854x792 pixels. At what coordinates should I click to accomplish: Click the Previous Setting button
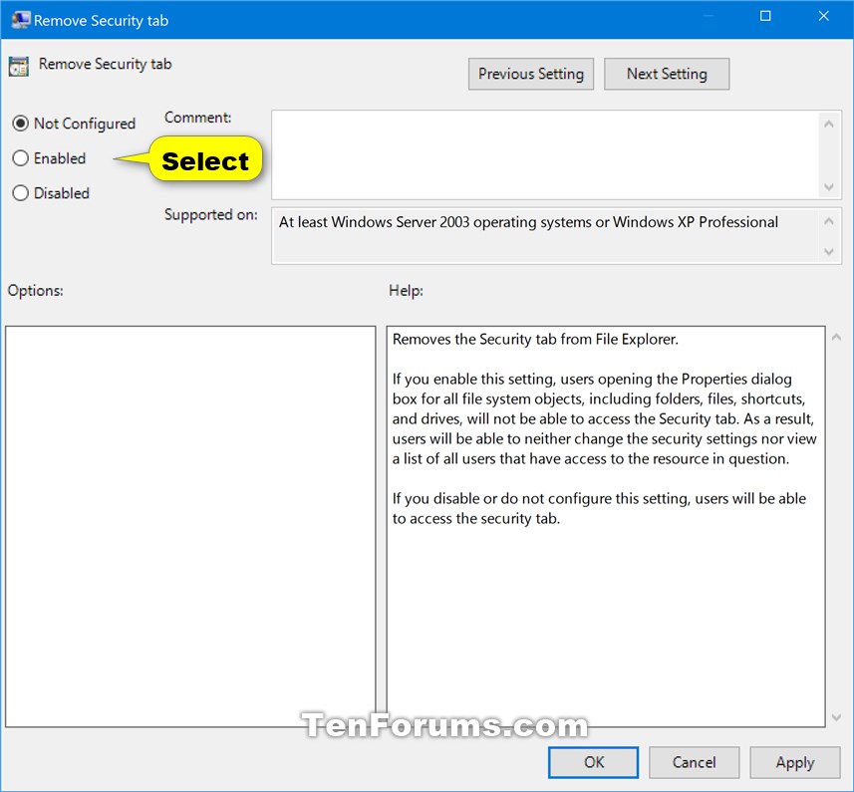(x=530, y=74)
